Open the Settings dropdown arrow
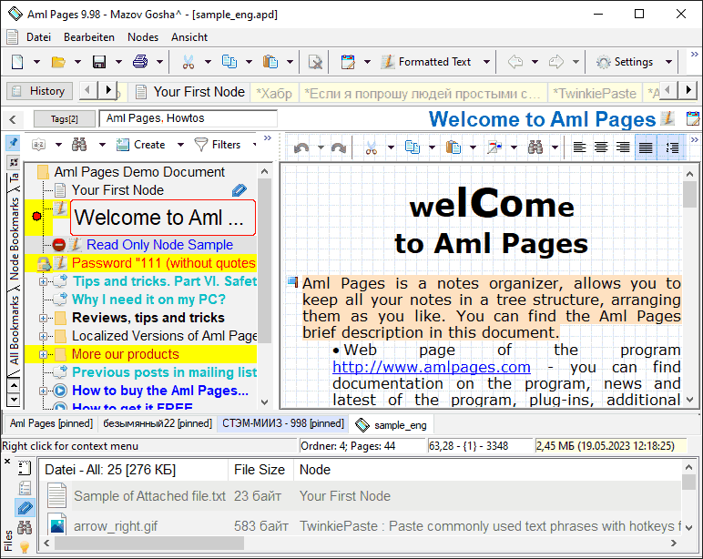703x559 pixels. click(x=668, y=62)
